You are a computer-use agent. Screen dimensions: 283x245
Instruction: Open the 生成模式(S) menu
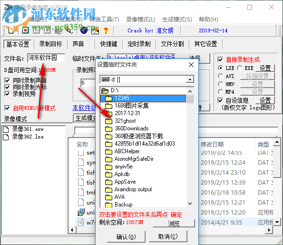pos(177,20)
